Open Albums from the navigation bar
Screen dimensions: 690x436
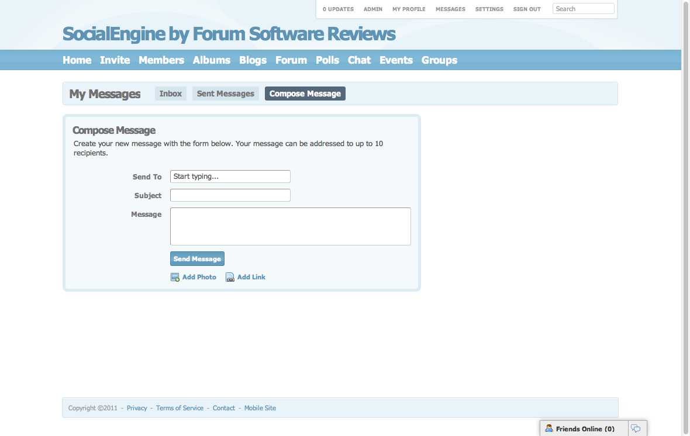[211, 60]
